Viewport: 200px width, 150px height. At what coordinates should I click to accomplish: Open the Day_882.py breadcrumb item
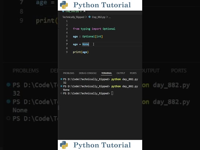[99, 17]
